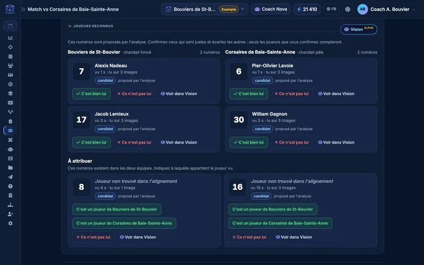Open the Coach A. Bouvier account menu
Image resolution: width=424 pixels, height=265 pixels.
point(386,9)
